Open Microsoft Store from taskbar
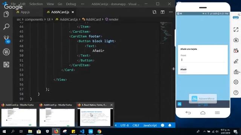This screenshot has width=241, height=135. [x=38, y=132]
